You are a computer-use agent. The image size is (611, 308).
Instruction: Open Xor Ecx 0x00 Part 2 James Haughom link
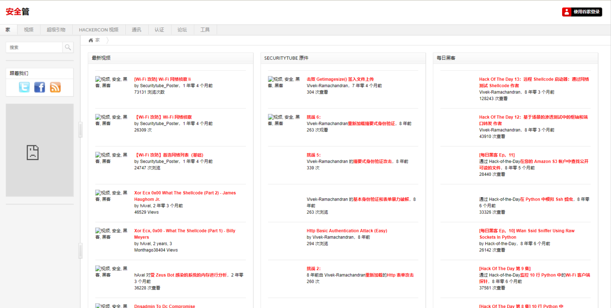click(x=185, y=196)
